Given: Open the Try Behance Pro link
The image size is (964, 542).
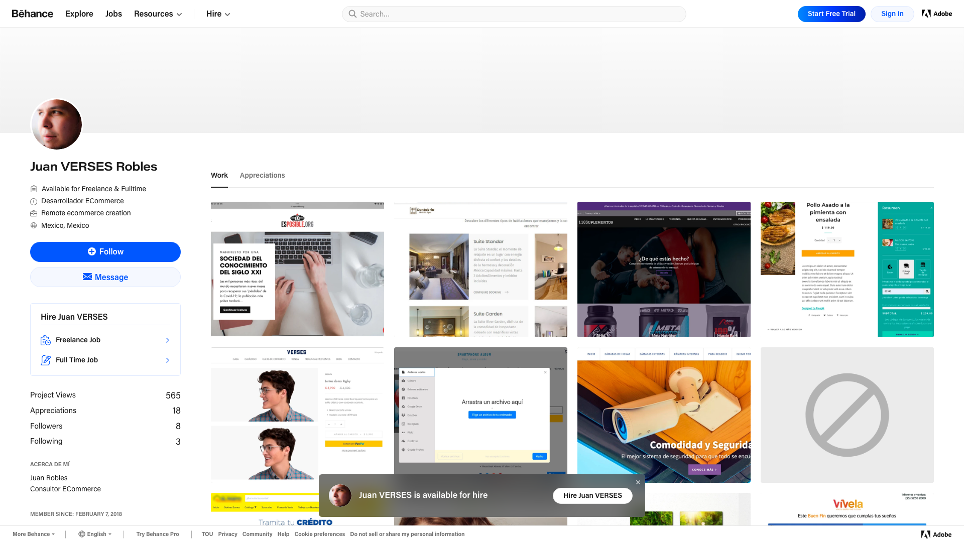Looking at the screenshot, I should click(x=158, y=534).
